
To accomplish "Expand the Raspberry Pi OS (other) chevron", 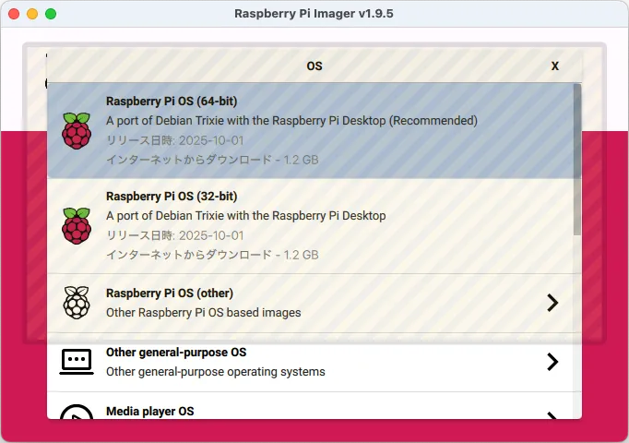I will tap(552, 303).
